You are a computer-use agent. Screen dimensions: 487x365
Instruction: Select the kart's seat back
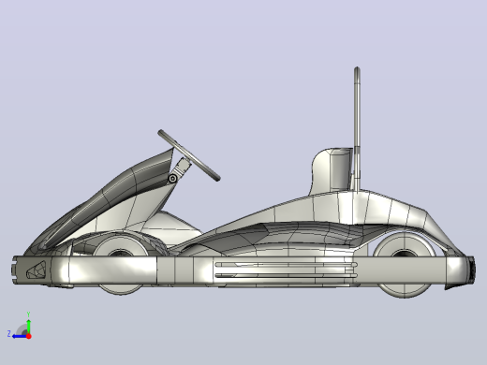click(332, 171)
